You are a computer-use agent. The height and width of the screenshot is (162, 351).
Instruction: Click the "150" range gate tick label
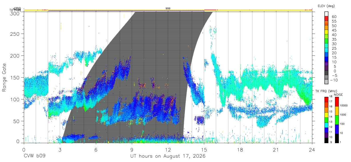(15, 77)
